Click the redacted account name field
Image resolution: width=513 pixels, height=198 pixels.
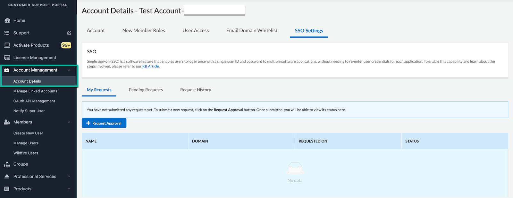pos(214,10)
